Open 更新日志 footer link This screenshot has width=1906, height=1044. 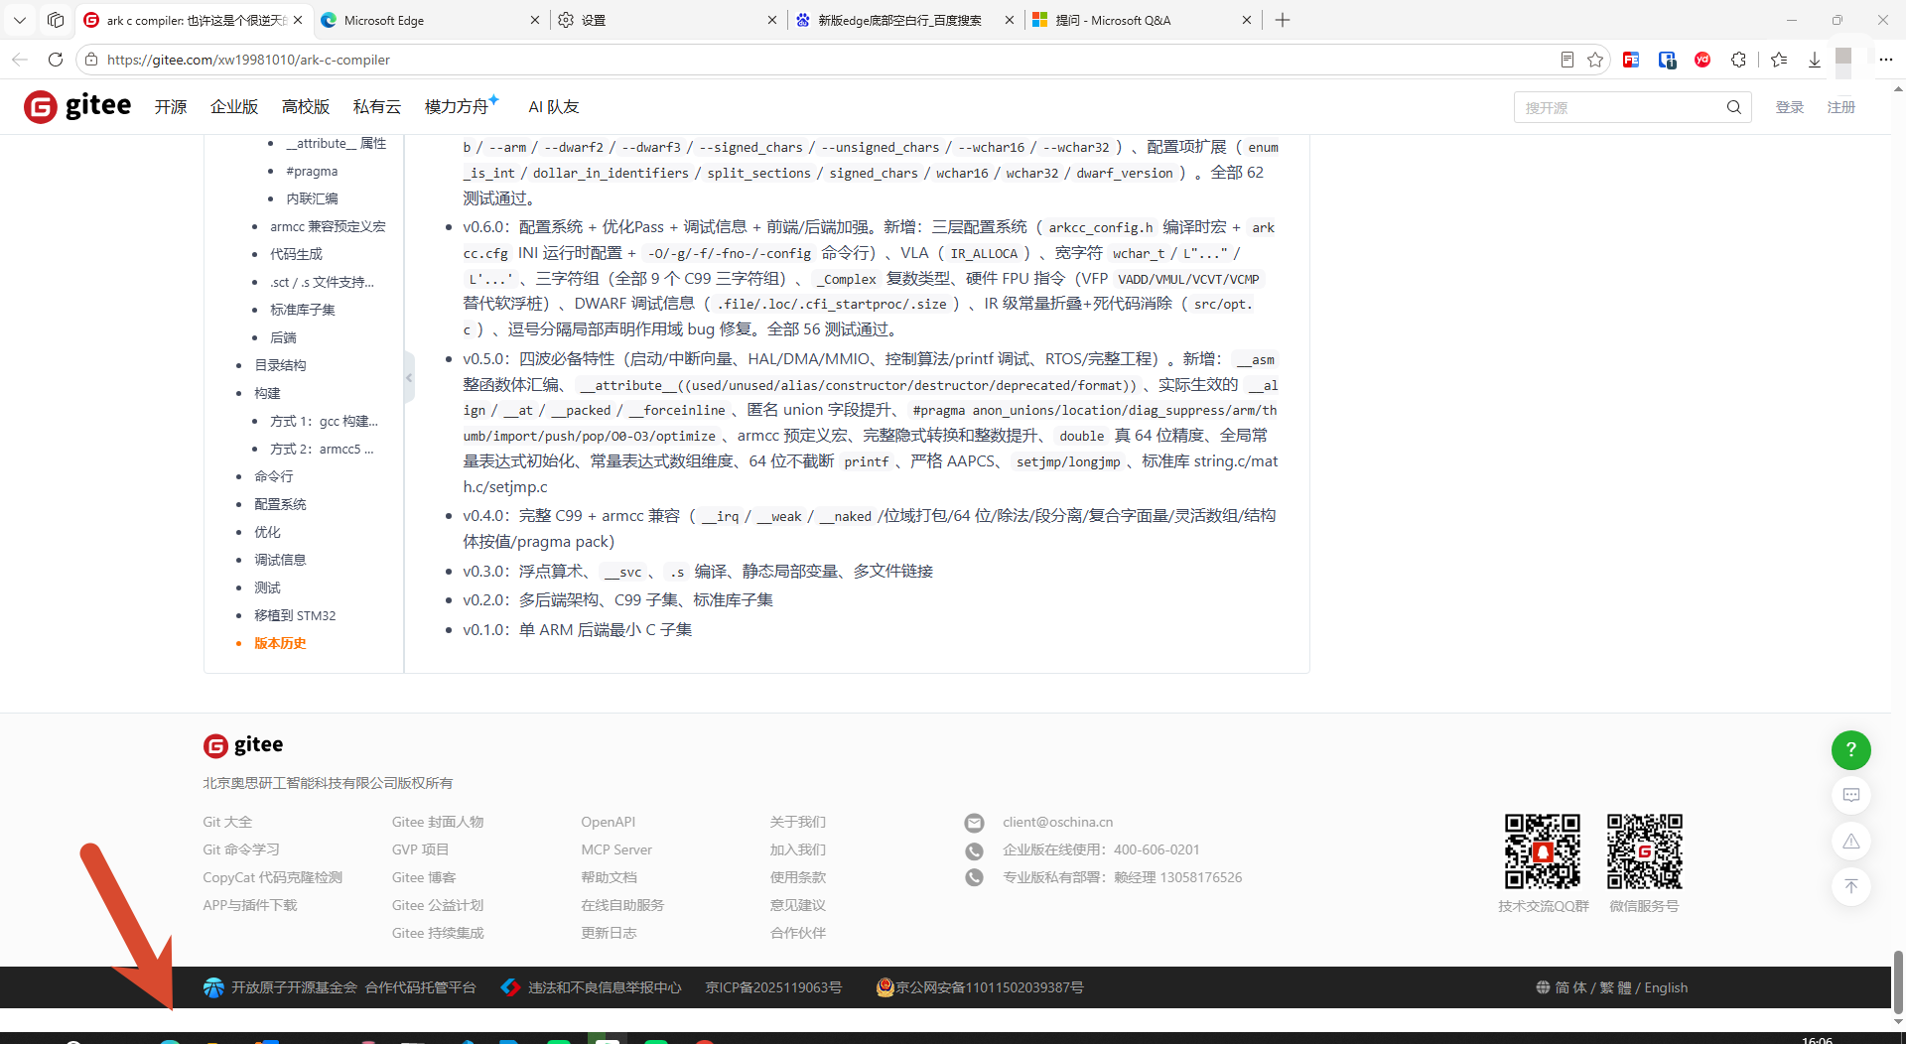[x=609, y=933]
